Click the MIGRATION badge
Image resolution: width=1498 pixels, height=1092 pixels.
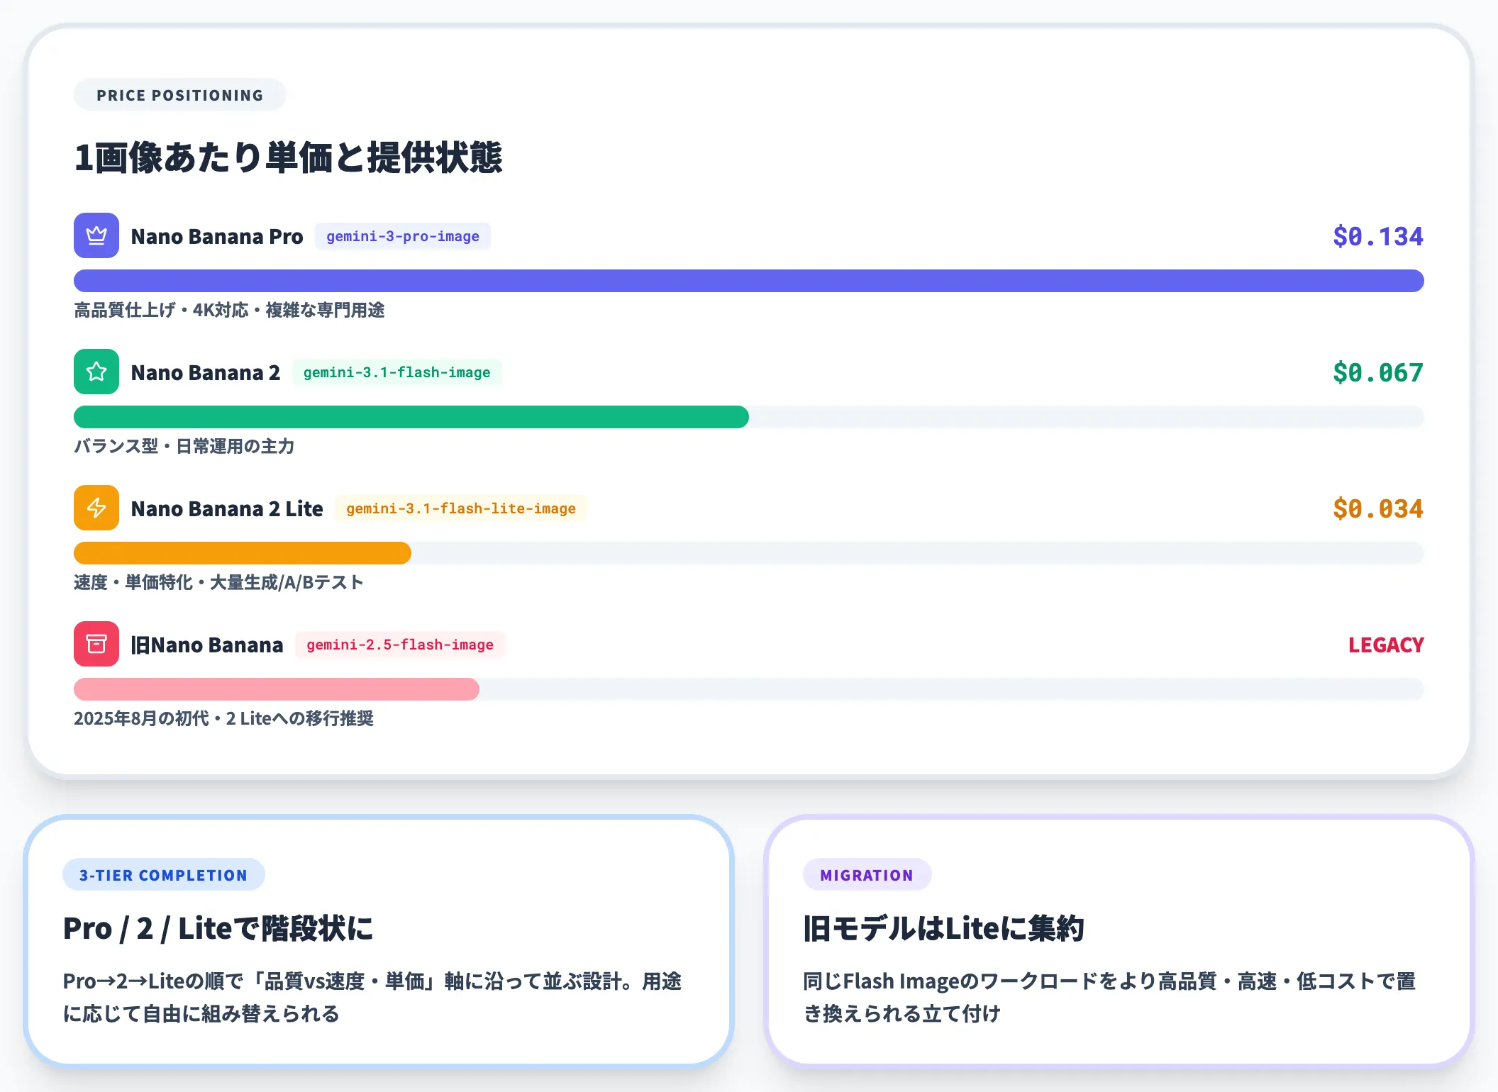[867, 875]
